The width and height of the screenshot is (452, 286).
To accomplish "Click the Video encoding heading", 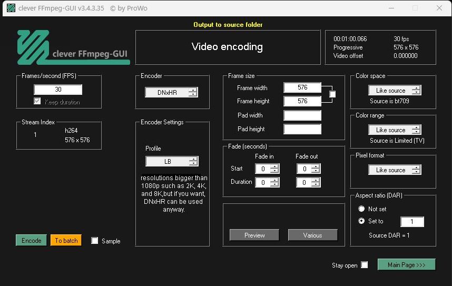I will coord(227,47).
